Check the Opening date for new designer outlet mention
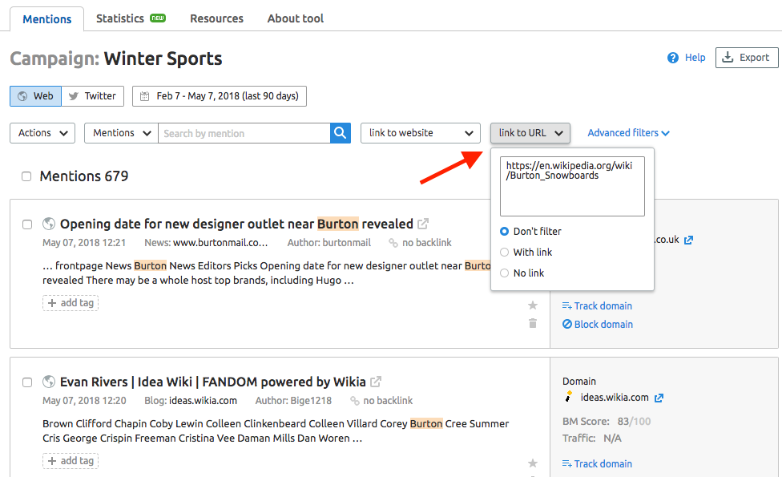The width and height of the screenshot is (782, 477). click(x=27, y=224)
